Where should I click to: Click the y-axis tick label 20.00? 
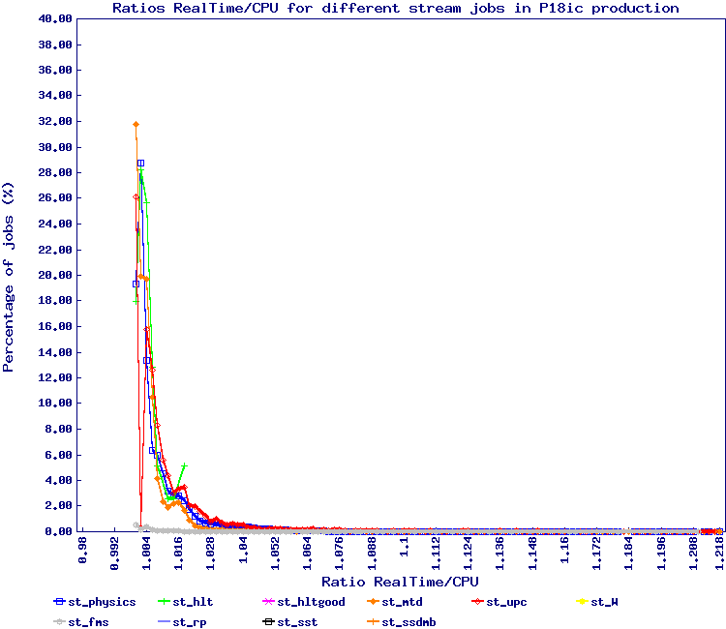[55, 276]
